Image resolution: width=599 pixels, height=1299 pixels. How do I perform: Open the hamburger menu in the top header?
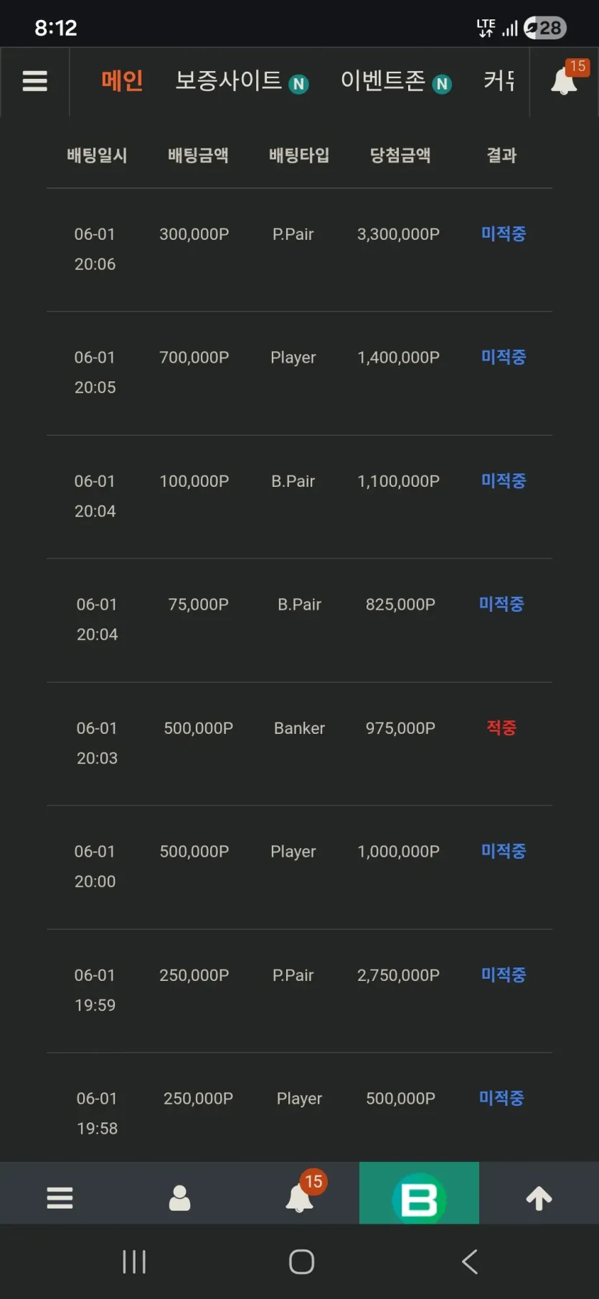point(34,81)
